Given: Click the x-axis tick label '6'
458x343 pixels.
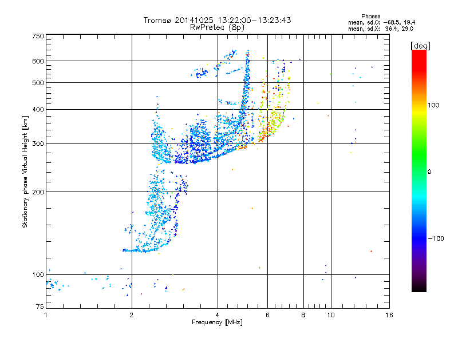Looking at the screenshot, I should click(267, 315).
